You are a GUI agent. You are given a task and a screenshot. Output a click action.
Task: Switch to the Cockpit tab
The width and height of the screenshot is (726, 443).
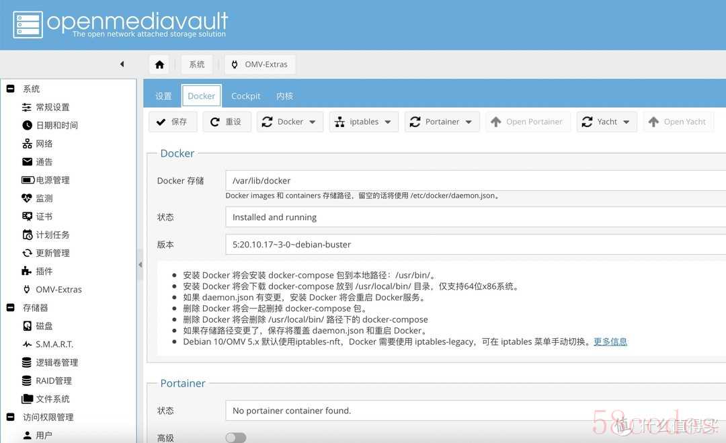coord(246,96)
